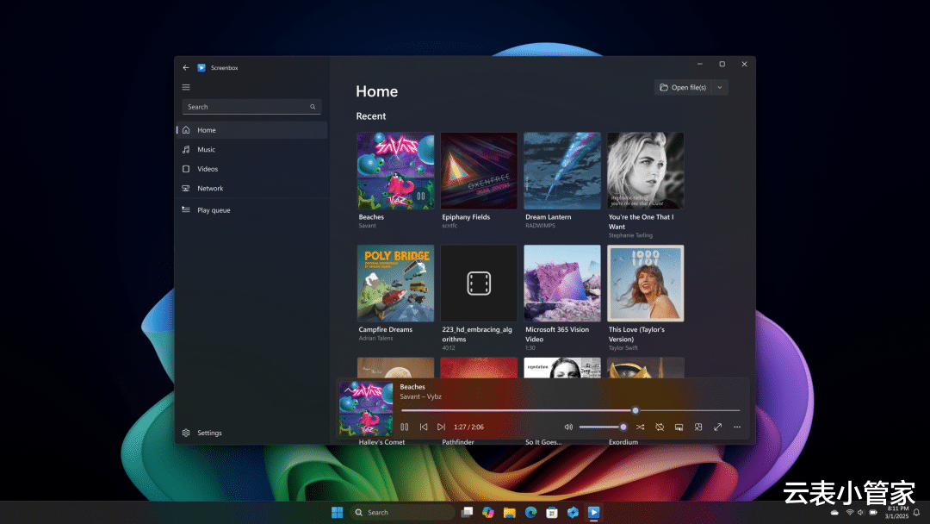
Task: Open the clock showing 8:11 PM
Action: tap(897, 512)
